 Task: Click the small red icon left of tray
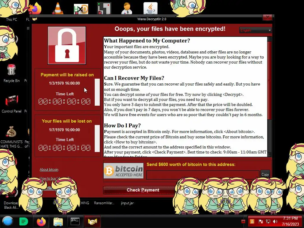(x=243, y=221)
